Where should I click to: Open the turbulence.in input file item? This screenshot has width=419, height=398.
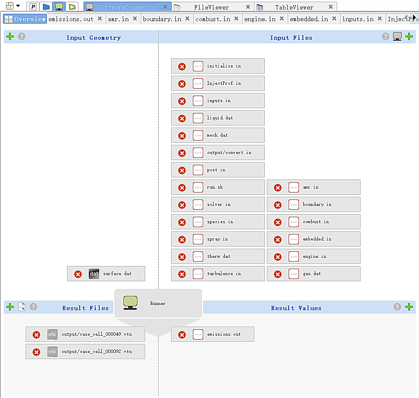pos(224,274)
